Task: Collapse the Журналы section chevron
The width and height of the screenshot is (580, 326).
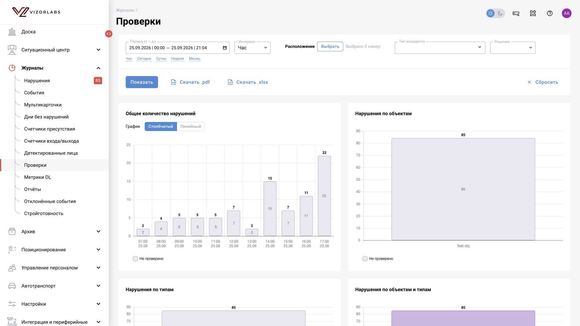Action: click(x=98, y=68)
